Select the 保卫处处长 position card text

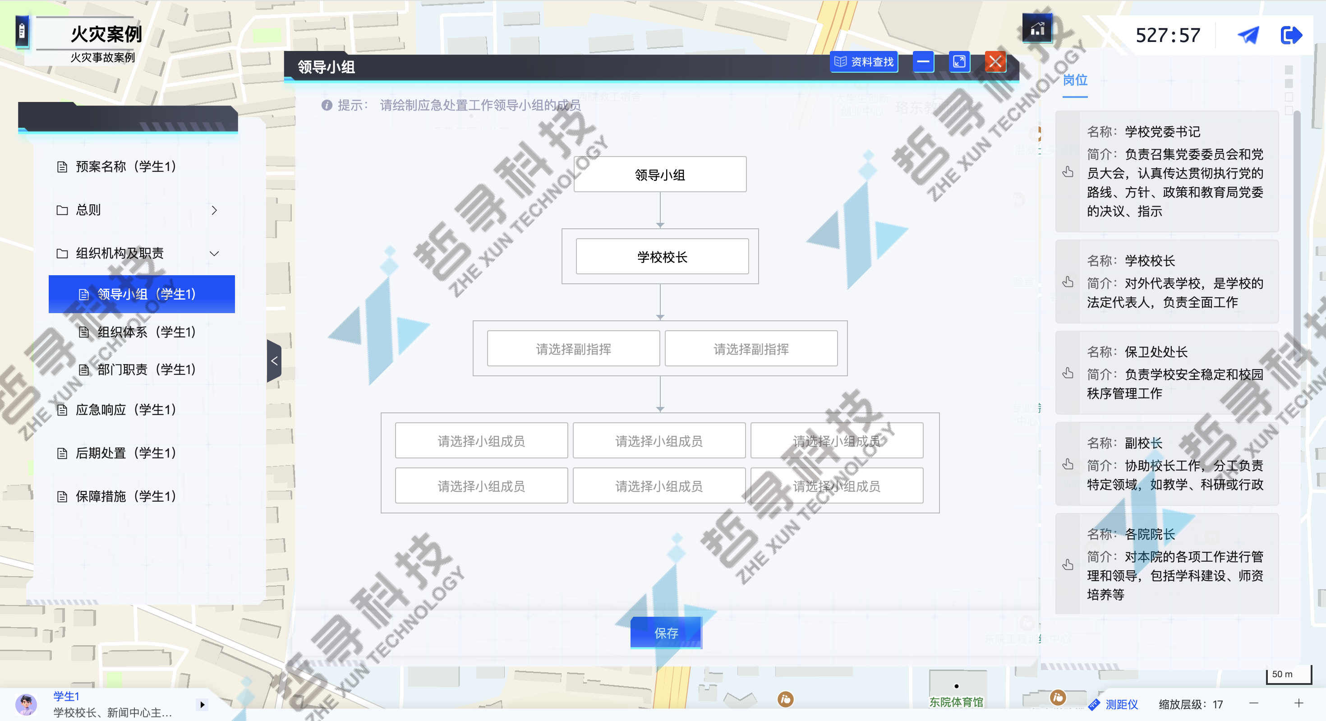coord(1174,373)
